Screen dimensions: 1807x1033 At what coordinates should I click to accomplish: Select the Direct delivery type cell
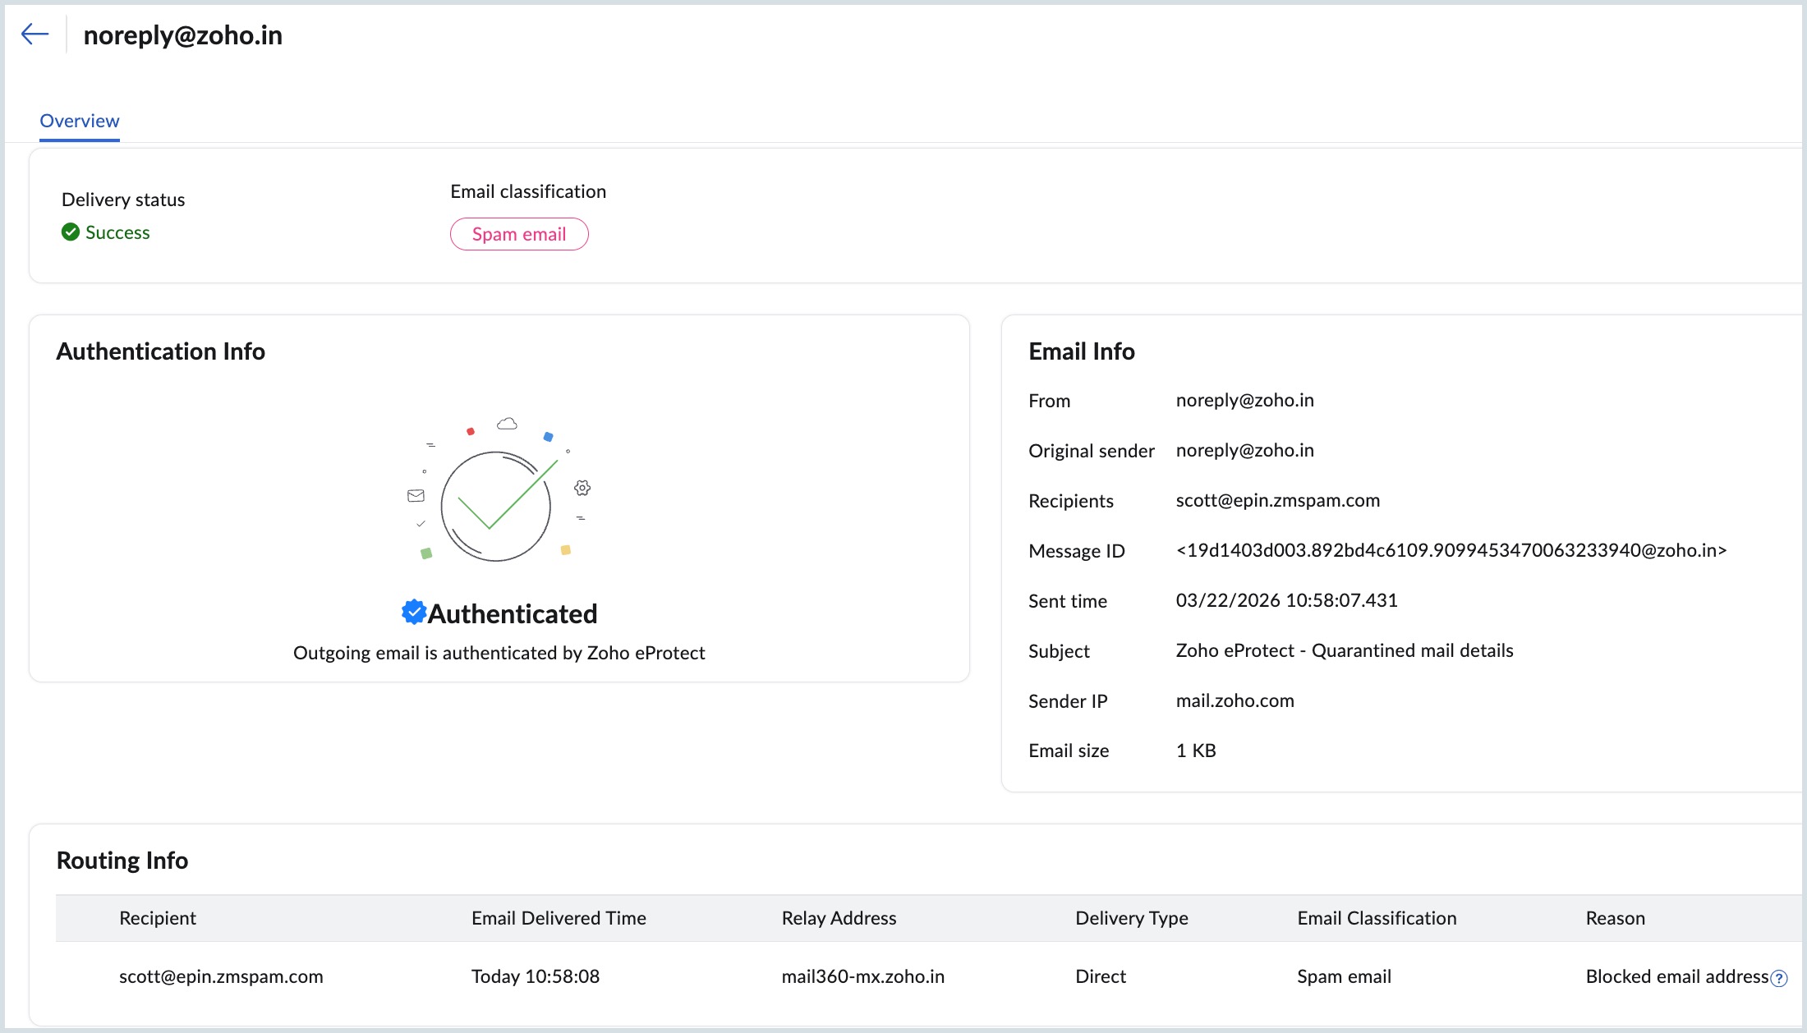coord(1101,976)
